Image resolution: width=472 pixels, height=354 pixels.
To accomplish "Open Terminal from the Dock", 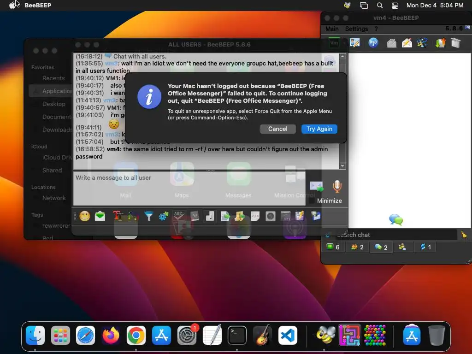I will 237,335.
